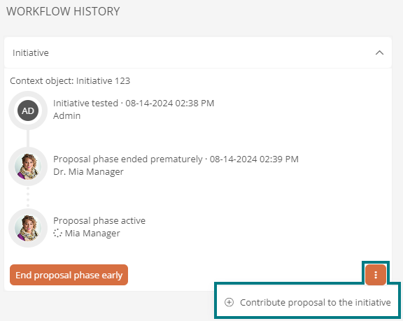Click End proposal phase early button
Image resolution: width=403 pixels, height=321 pixels.
click(69, 275)
